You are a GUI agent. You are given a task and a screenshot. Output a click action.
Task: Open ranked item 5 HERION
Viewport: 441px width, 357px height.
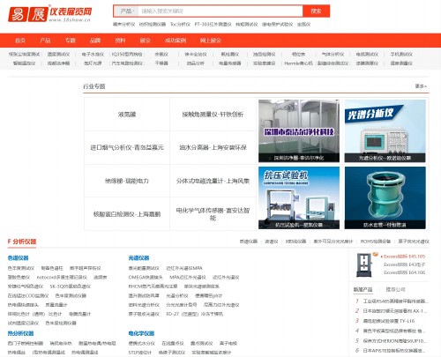pos(395,341)
